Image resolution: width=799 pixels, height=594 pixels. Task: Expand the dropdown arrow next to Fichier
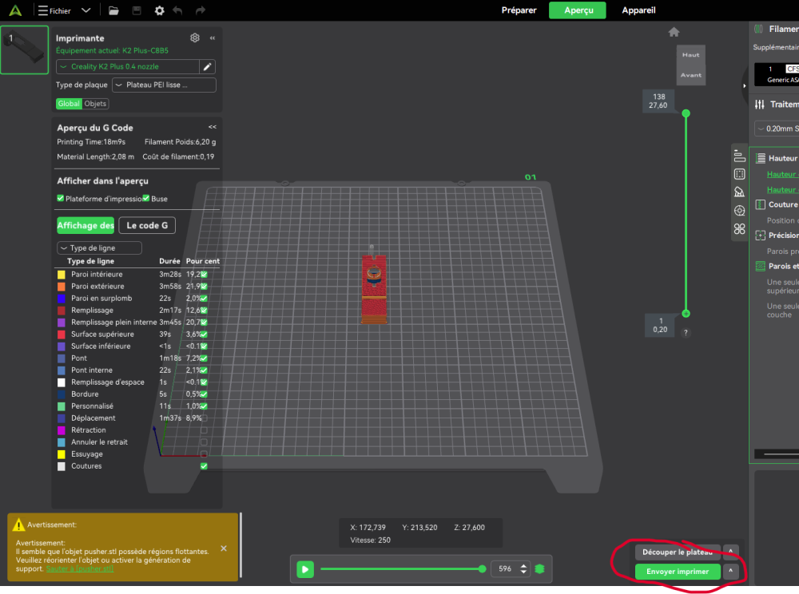tap(86, 10)
